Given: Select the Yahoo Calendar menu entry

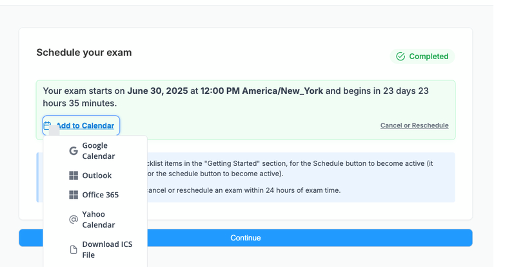Looking at the screenshot, I should [x=98, y=220].
